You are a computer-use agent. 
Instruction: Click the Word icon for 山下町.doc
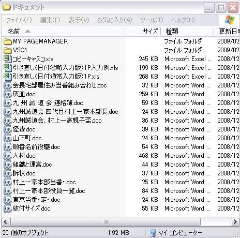pyautogui.click(x=7, y=138)
